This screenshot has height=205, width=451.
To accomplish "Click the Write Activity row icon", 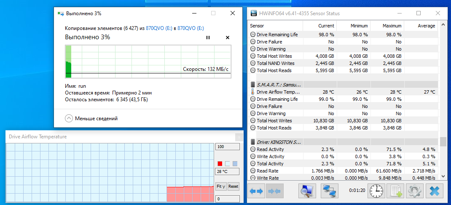I will coord(252,156).
